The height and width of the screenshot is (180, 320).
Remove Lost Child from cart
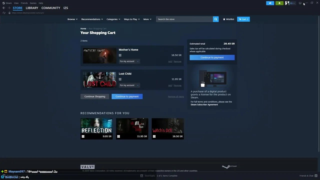point(177,85)
